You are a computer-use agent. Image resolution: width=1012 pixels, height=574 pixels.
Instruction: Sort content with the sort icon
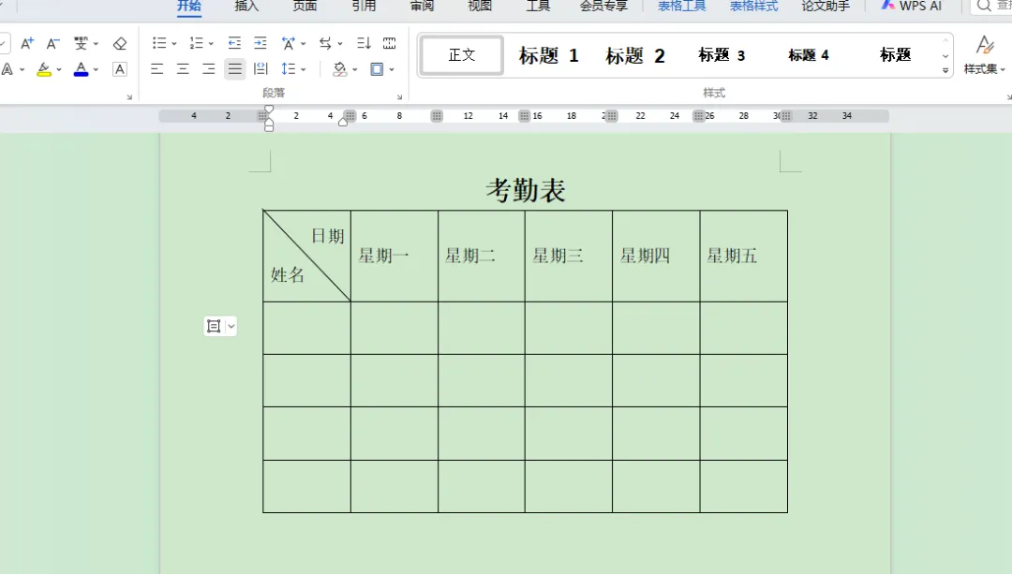pos(364,43)
